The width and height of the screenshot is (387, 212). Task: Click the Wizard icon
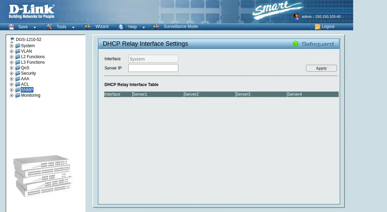click(88, 26)
